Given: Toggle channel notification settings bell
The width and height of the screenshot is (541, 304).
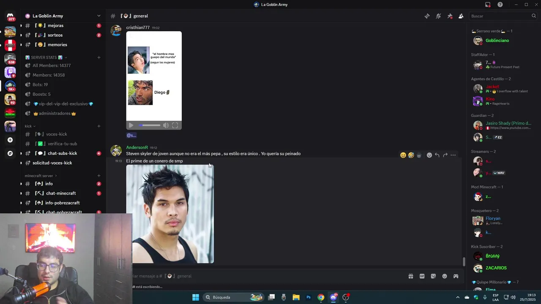Looking at the screenshot, I should pos(438,16).
